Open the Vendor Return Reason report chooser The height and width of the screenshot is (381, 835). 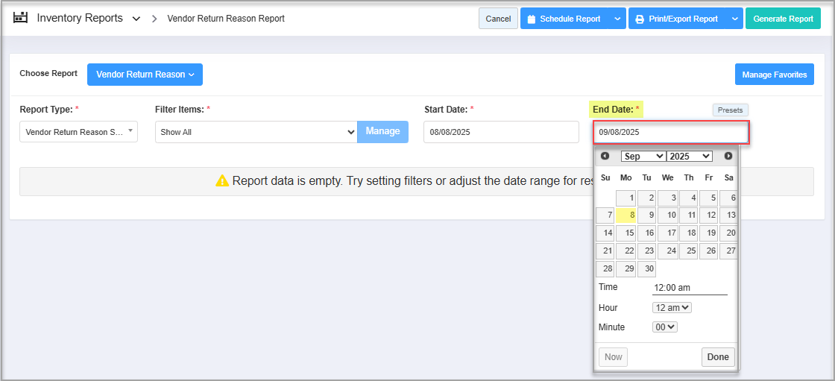click(x=145, y=75)
